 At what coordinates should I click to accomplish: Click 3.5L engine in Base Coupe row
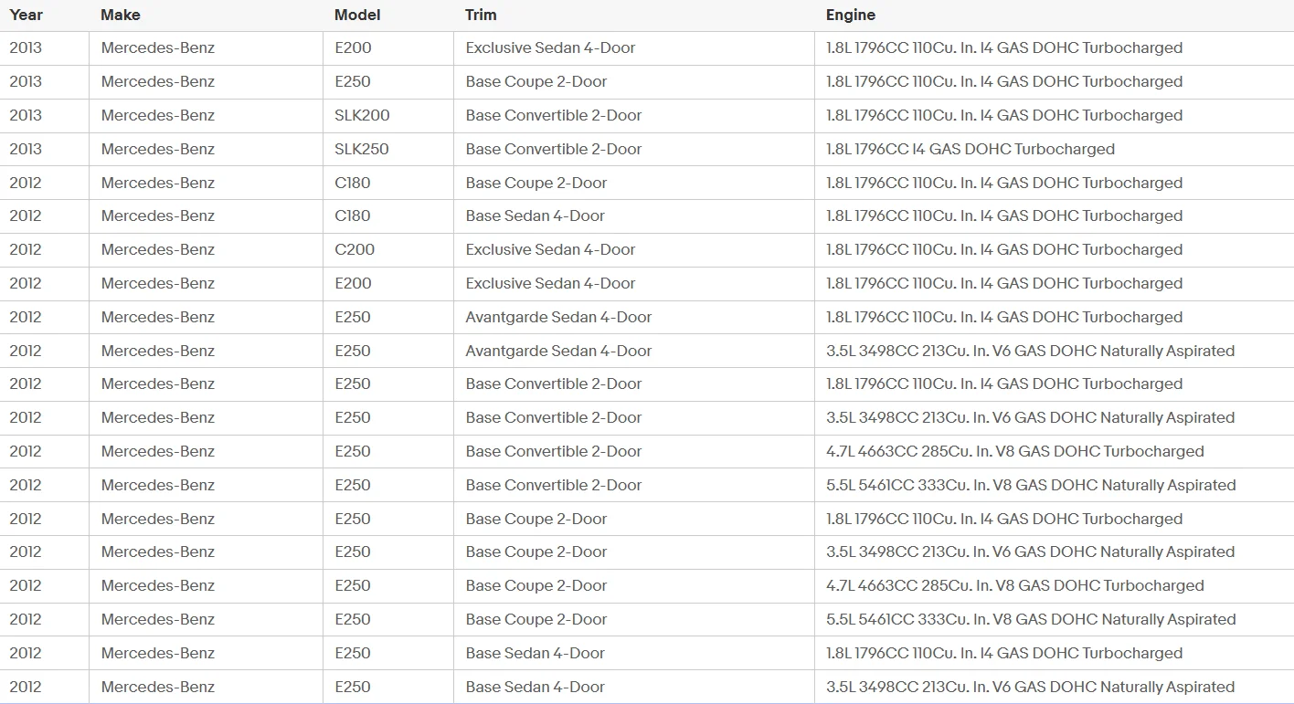click(1031, 552)
